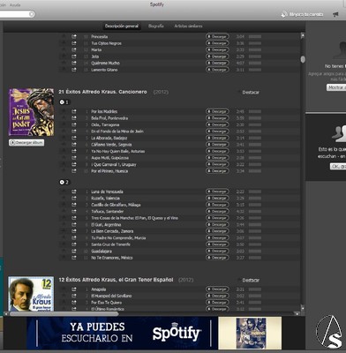346x353 pixels.
Task: Click the OK button in right sidebar panel
Action: [338, 167]
